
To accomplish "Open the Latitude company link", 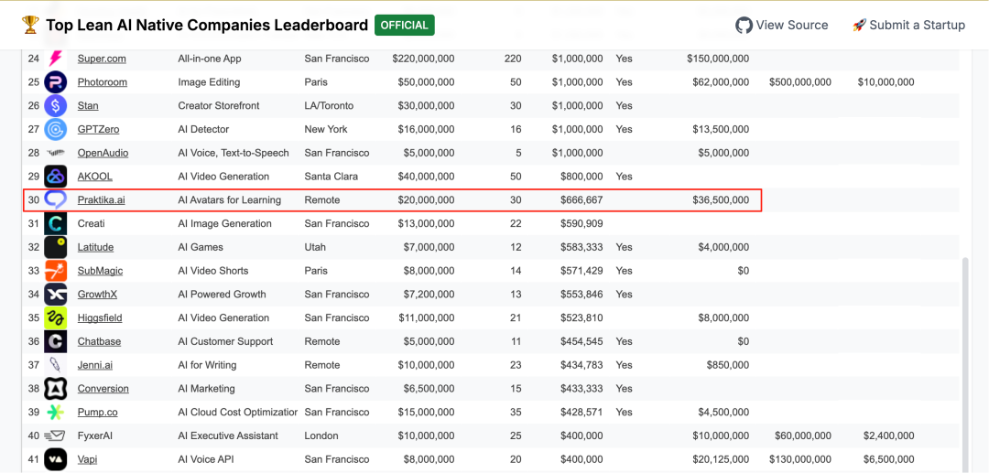I will point(95,247).
